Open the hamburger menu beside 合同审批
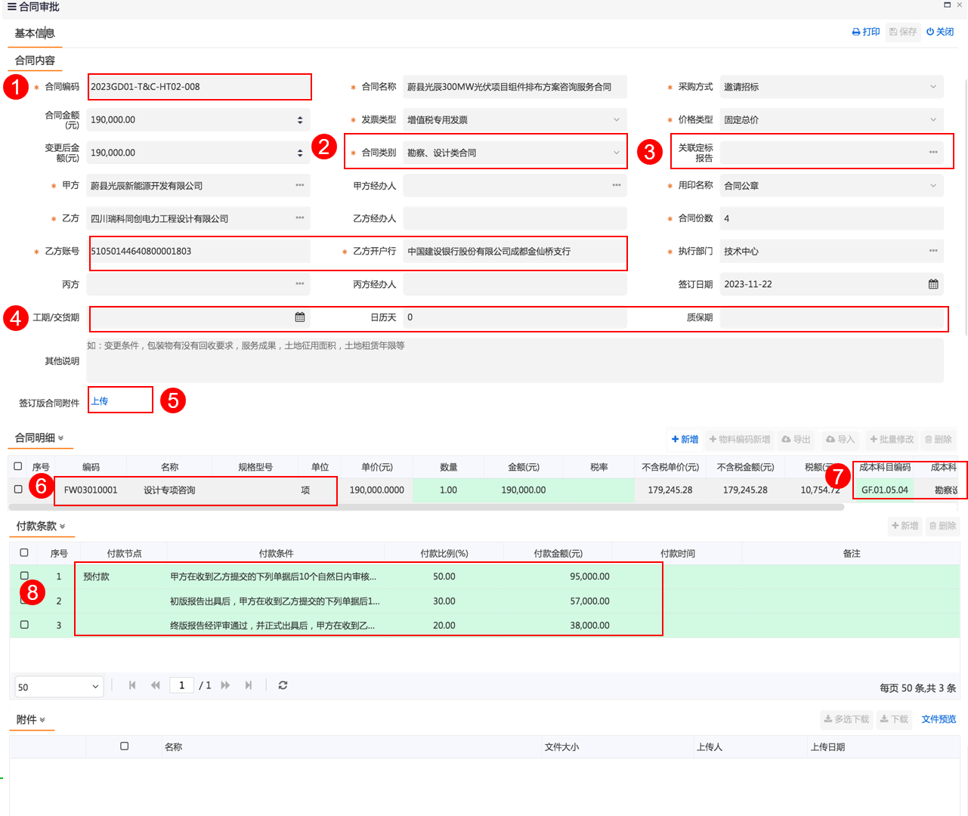The width and height of the screenshot is (968, 816). pos(12,7)
